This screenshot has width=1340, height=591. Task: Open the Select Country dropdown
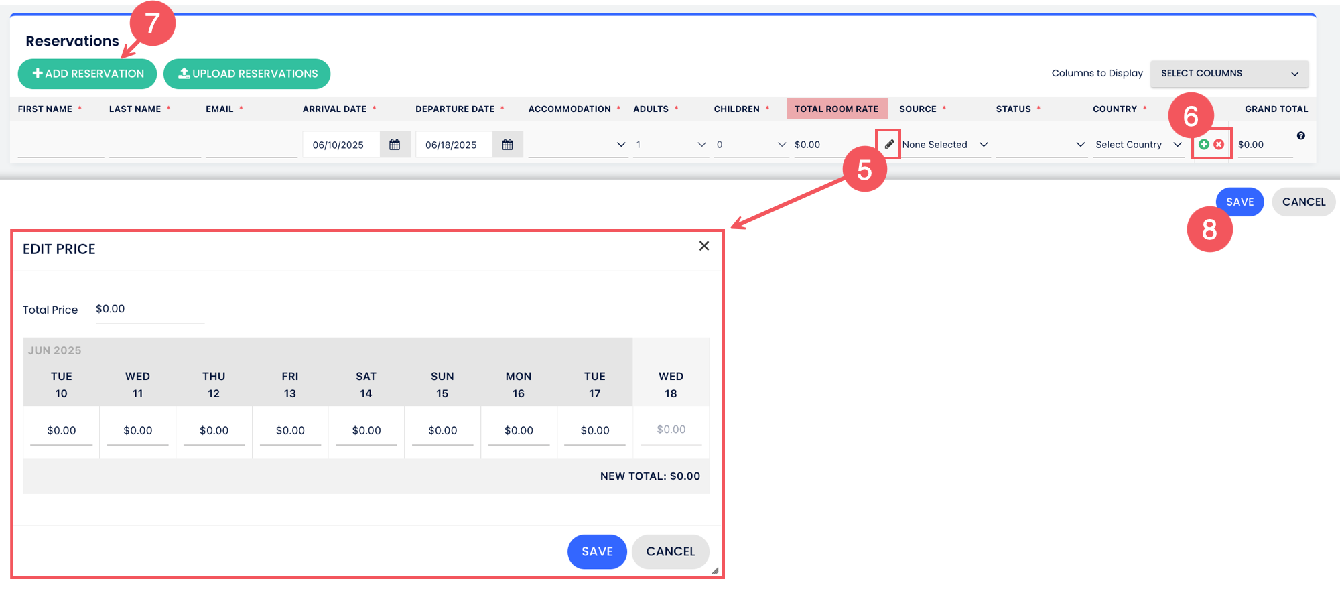1138,145
